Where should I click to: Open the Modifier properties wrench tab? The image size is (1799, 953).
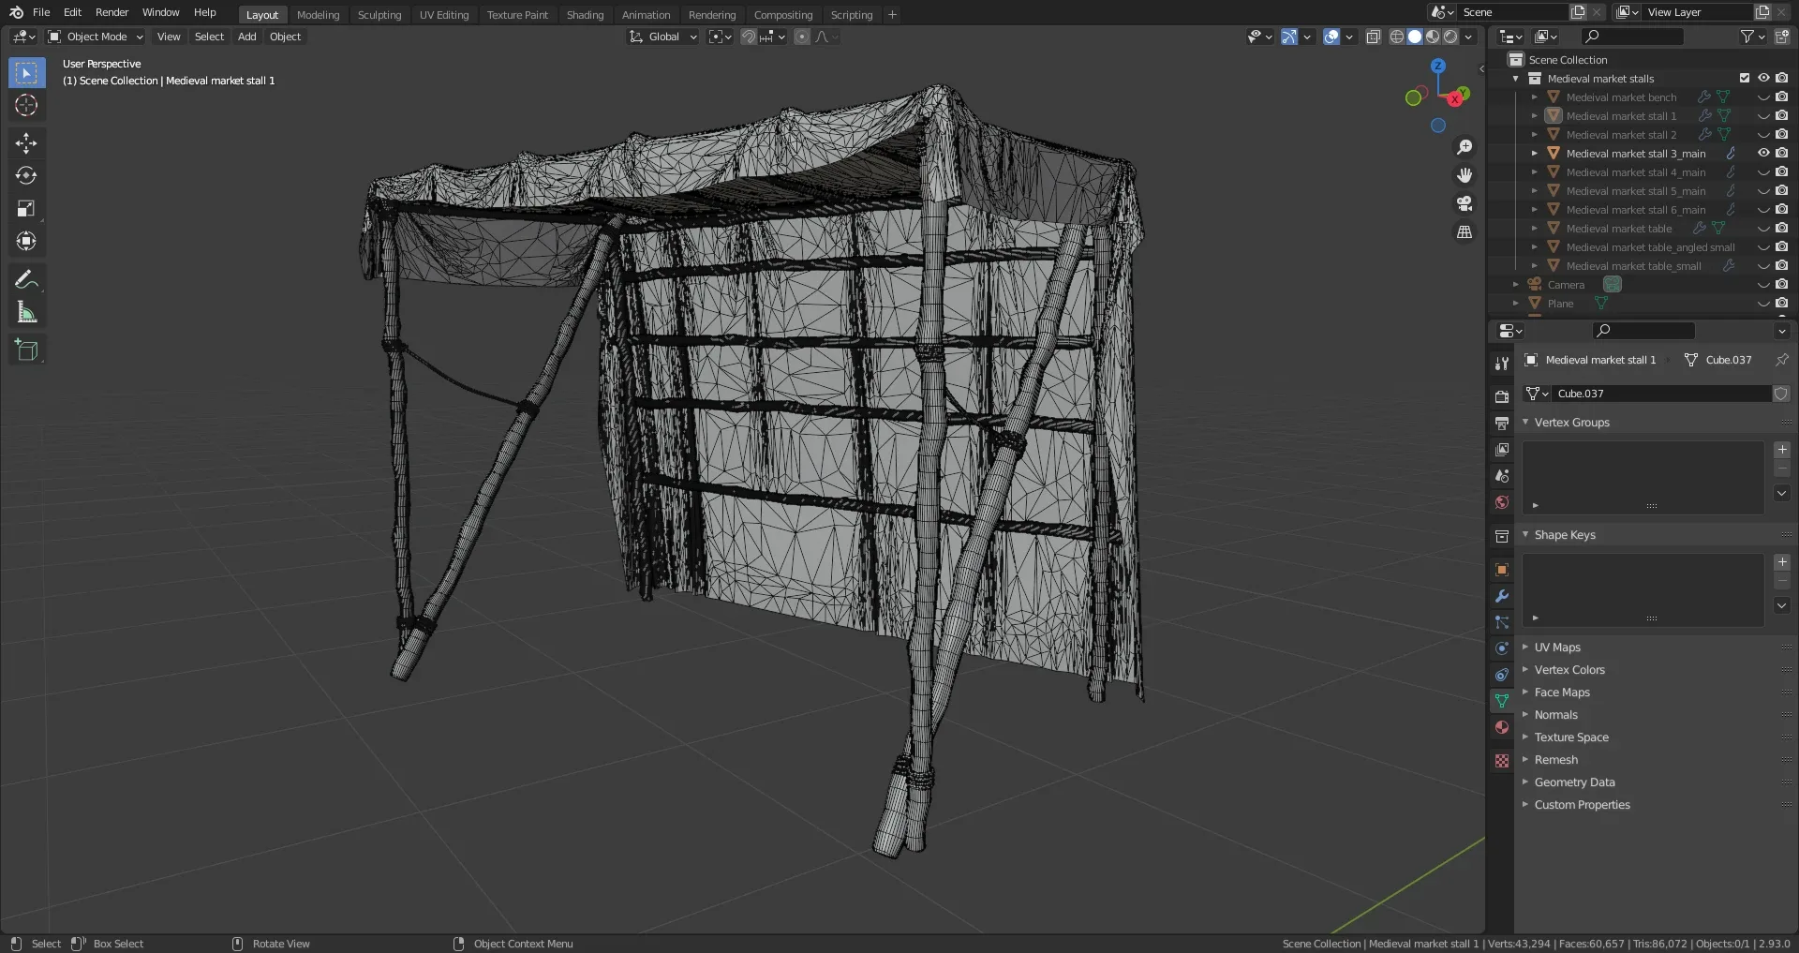tap(1502, 596)
